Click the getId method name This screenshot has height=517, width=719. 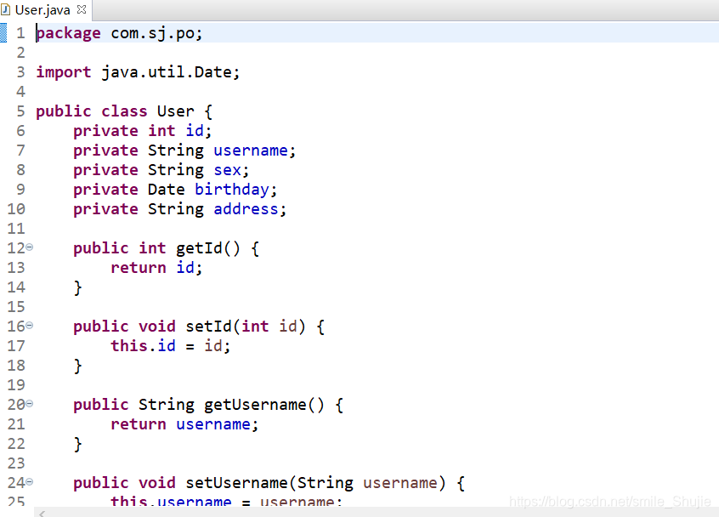click(200, 248)
